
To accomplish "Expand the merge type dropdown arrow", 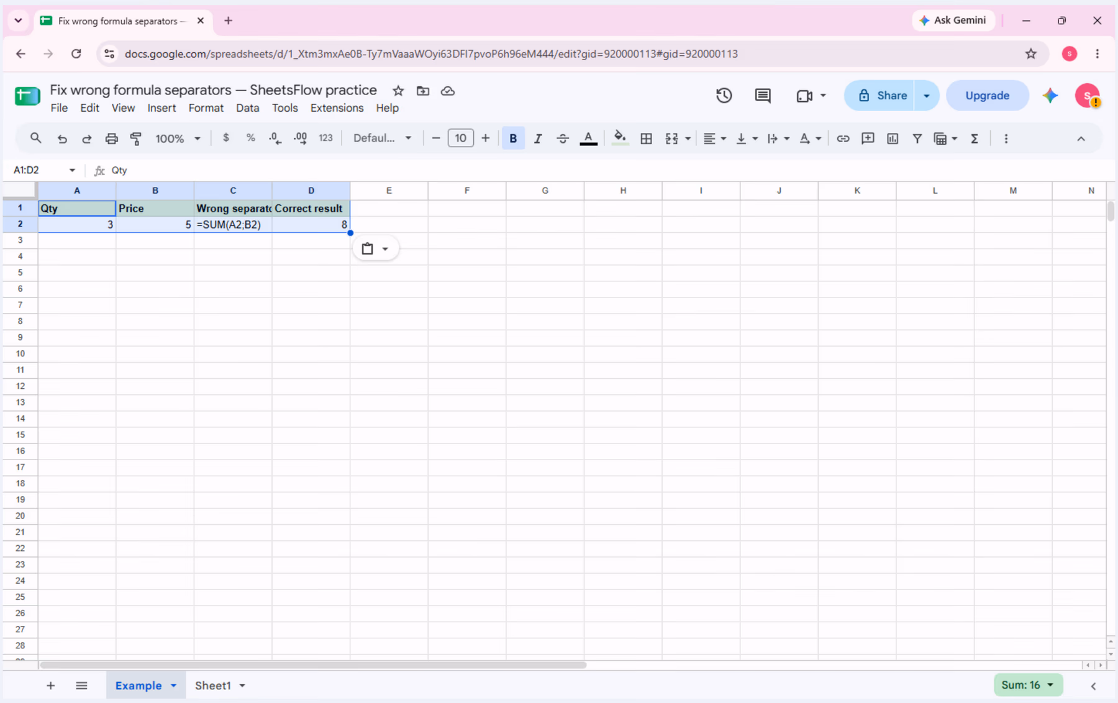I will (688, 138).
